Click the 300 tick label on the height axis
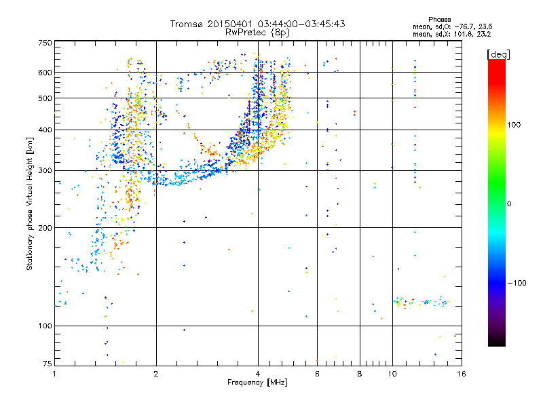This screenshot has height=407, width=543. (45, 170)
